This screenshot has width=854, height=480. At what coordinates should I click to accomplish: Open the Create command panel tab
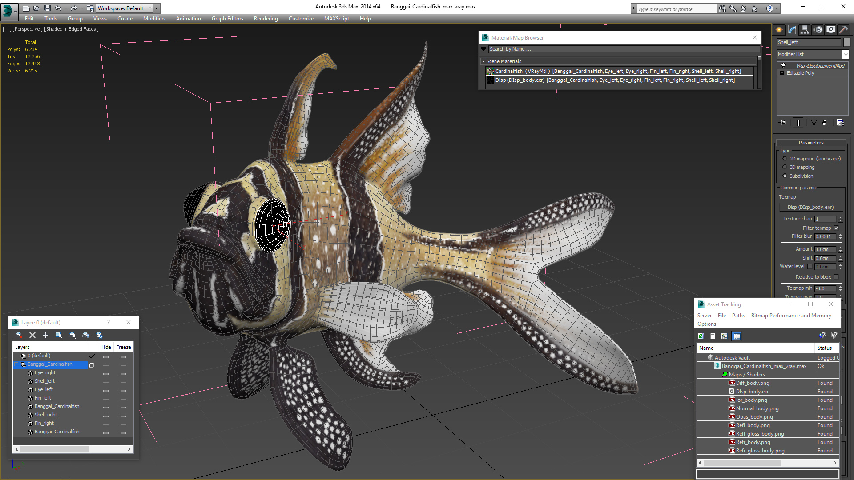[779, 30]
